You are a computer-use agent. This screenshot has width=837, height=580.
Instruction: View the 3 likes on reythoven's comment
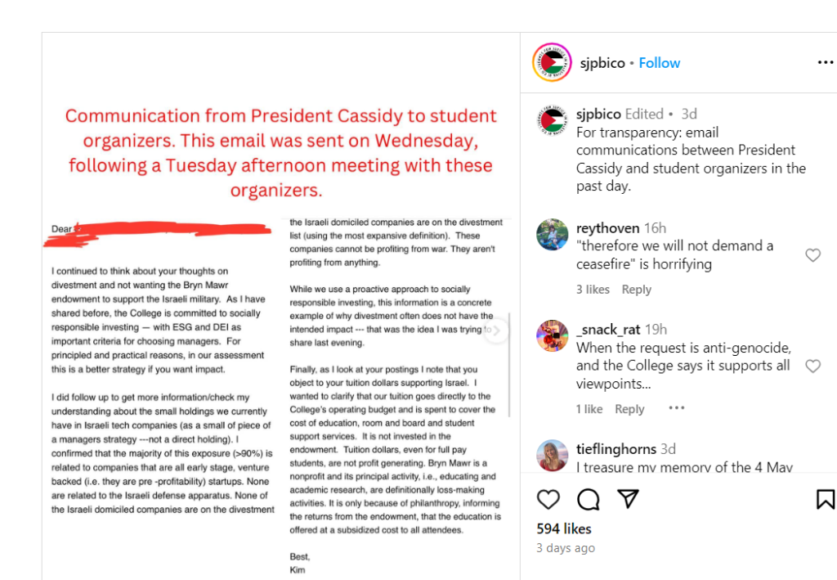(592, 290)
